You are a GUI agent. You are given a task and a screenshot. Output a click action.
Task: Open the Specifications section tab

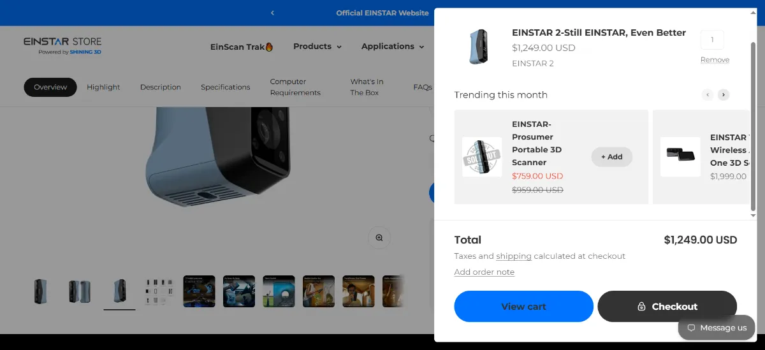[226, 87]
